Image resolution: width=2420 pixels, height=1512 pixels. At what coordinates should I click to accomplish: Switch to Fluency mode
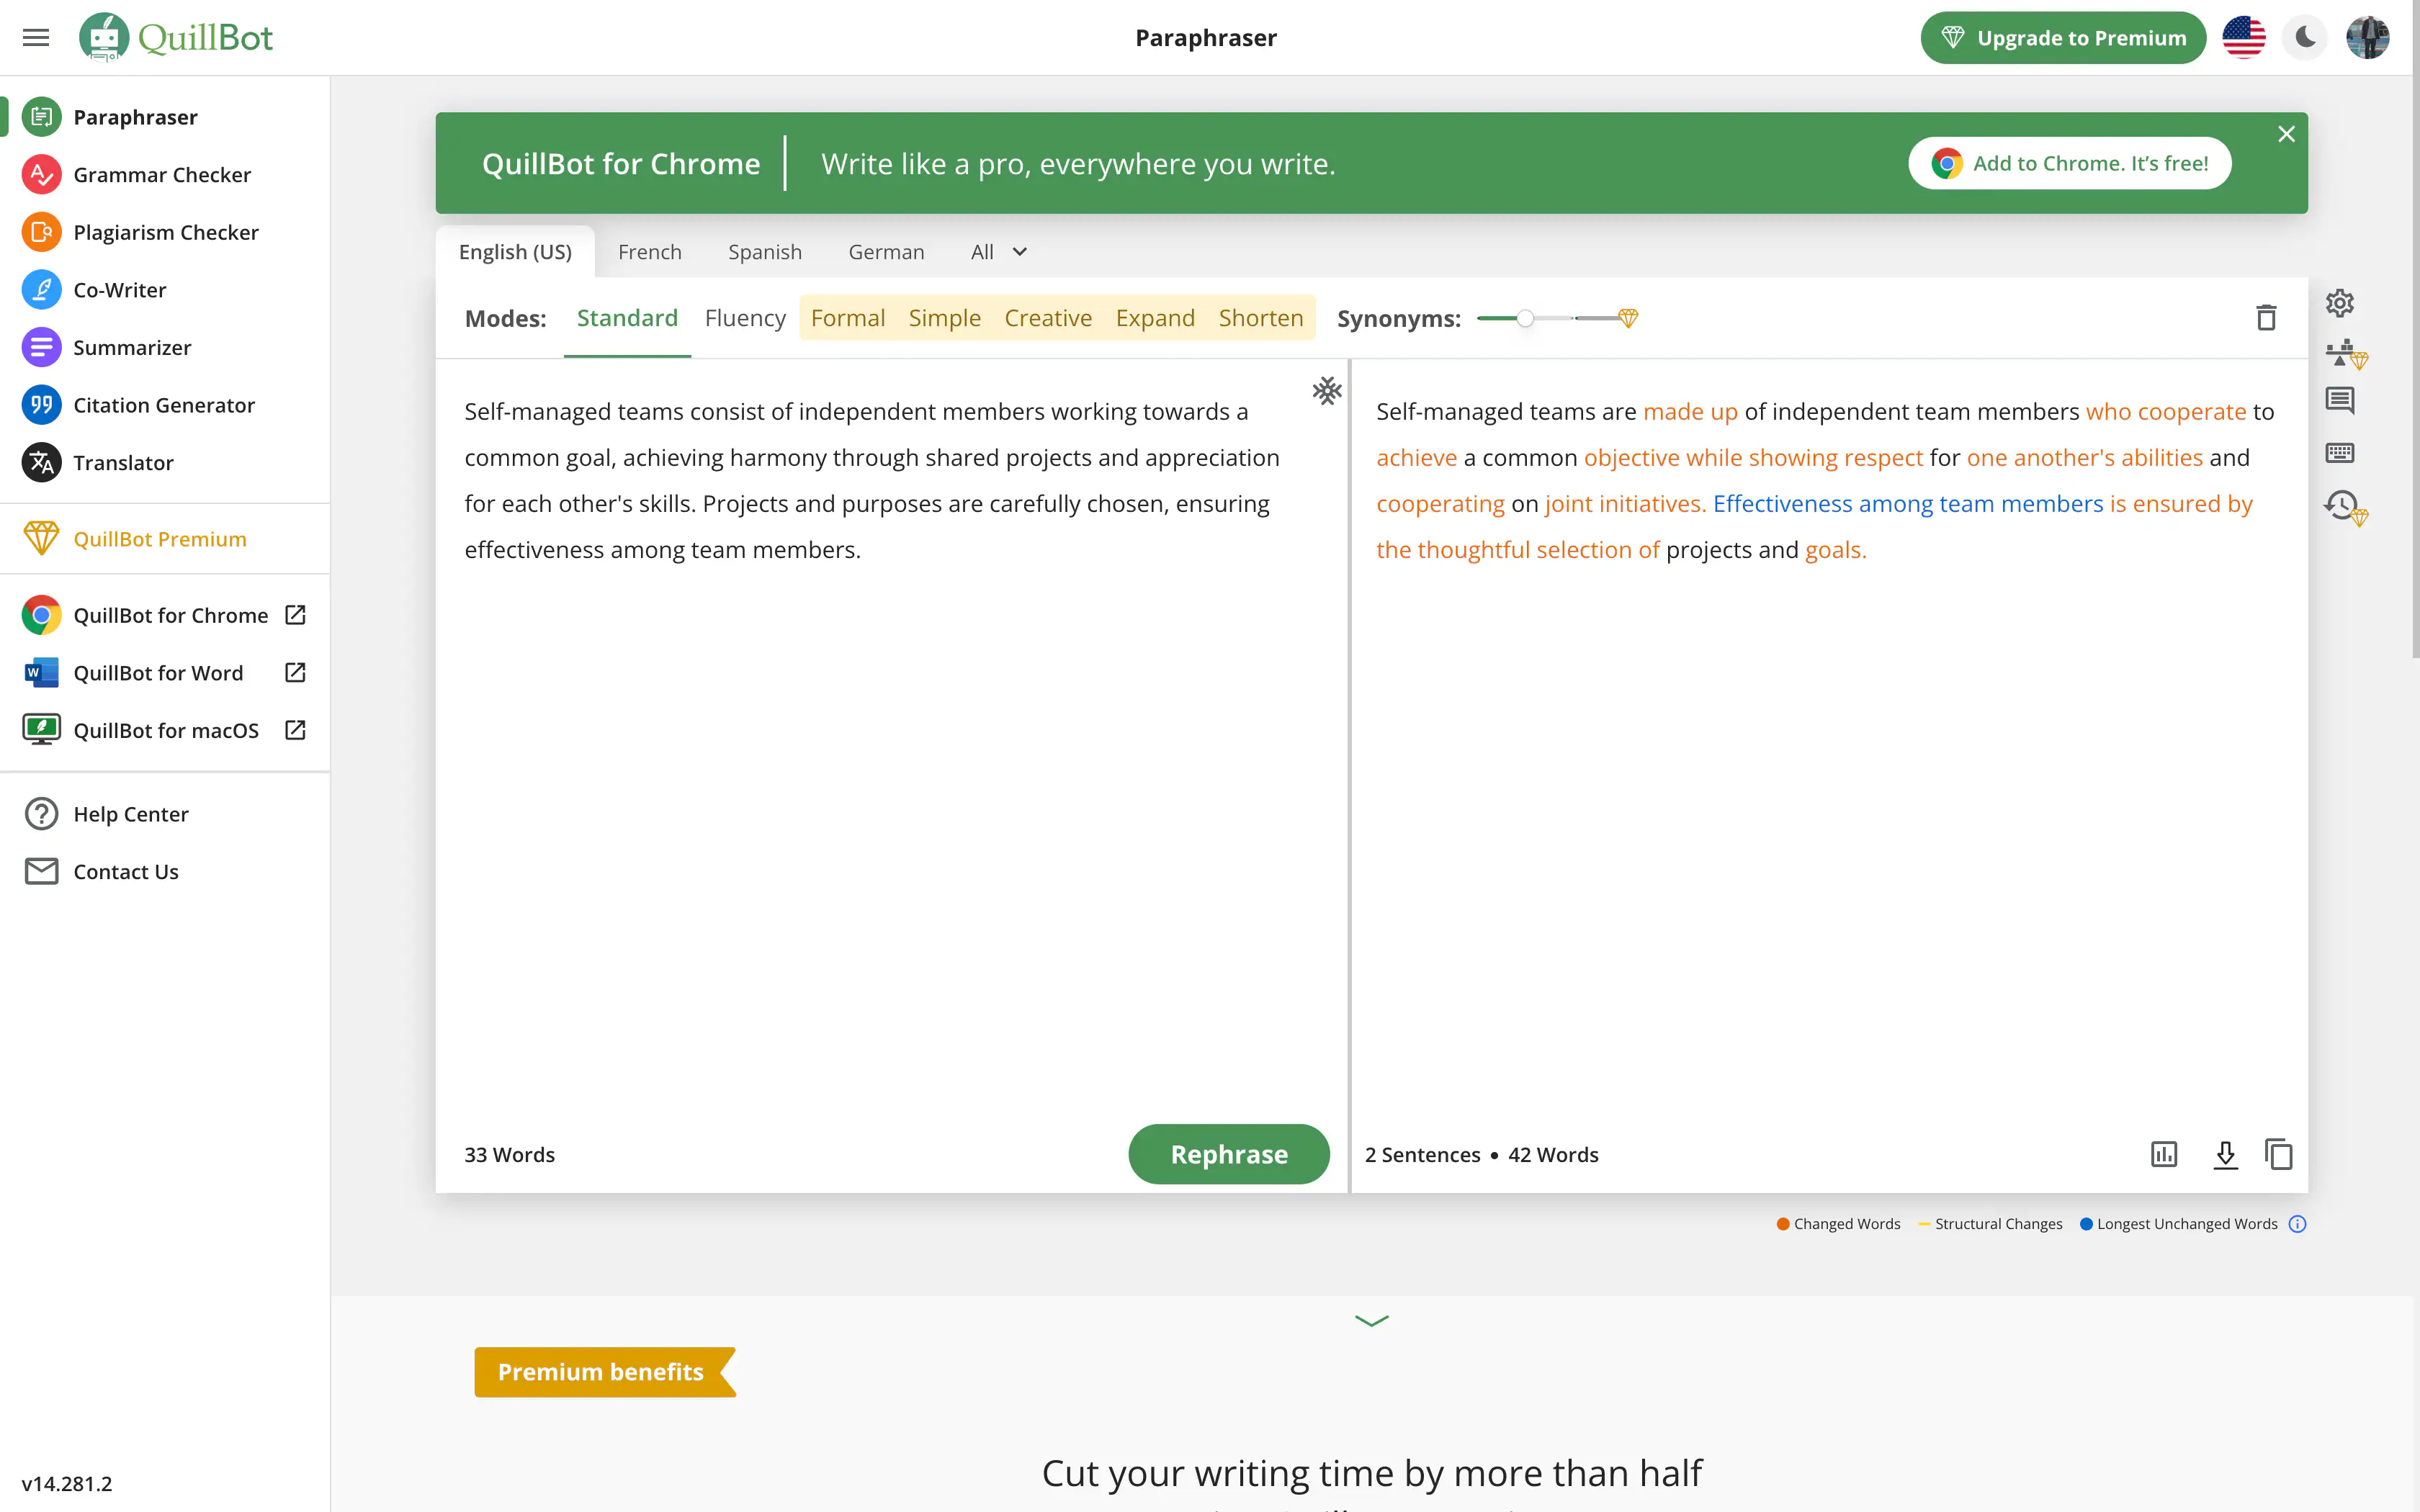745,318
